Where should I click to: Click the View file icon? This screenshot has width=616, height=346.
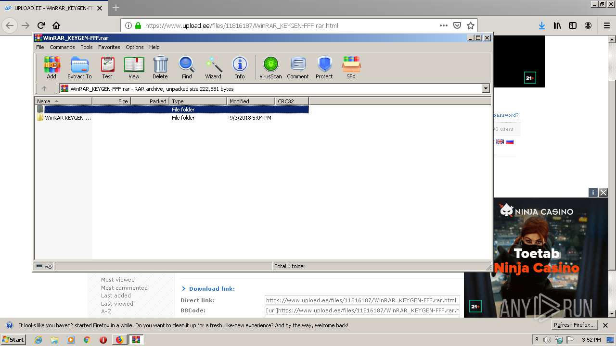tap(134, 67)
